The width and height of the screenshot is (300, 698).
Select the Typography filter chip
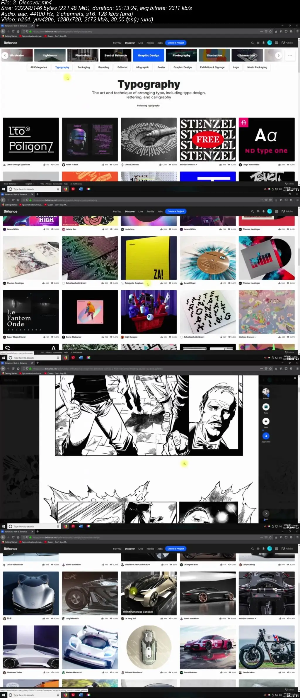pos(62,67)
